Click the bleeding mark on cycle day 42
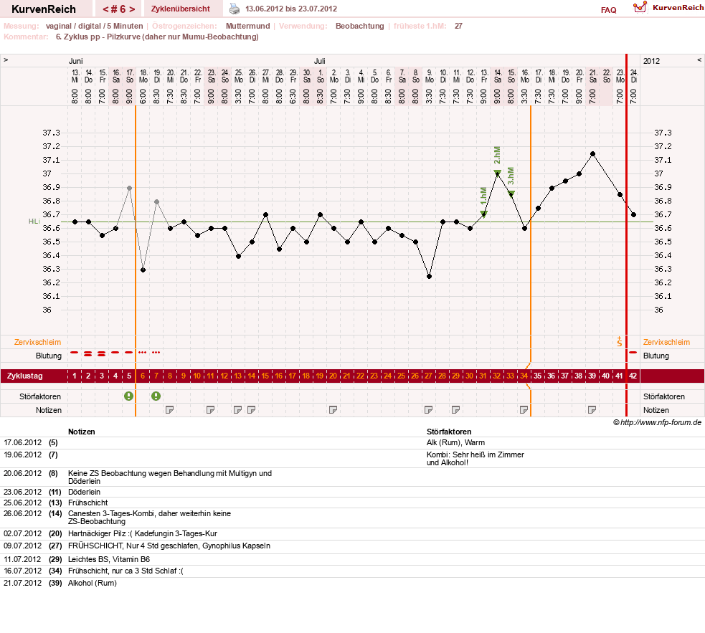This screenshot has width=705, height=633. point(633,353)
